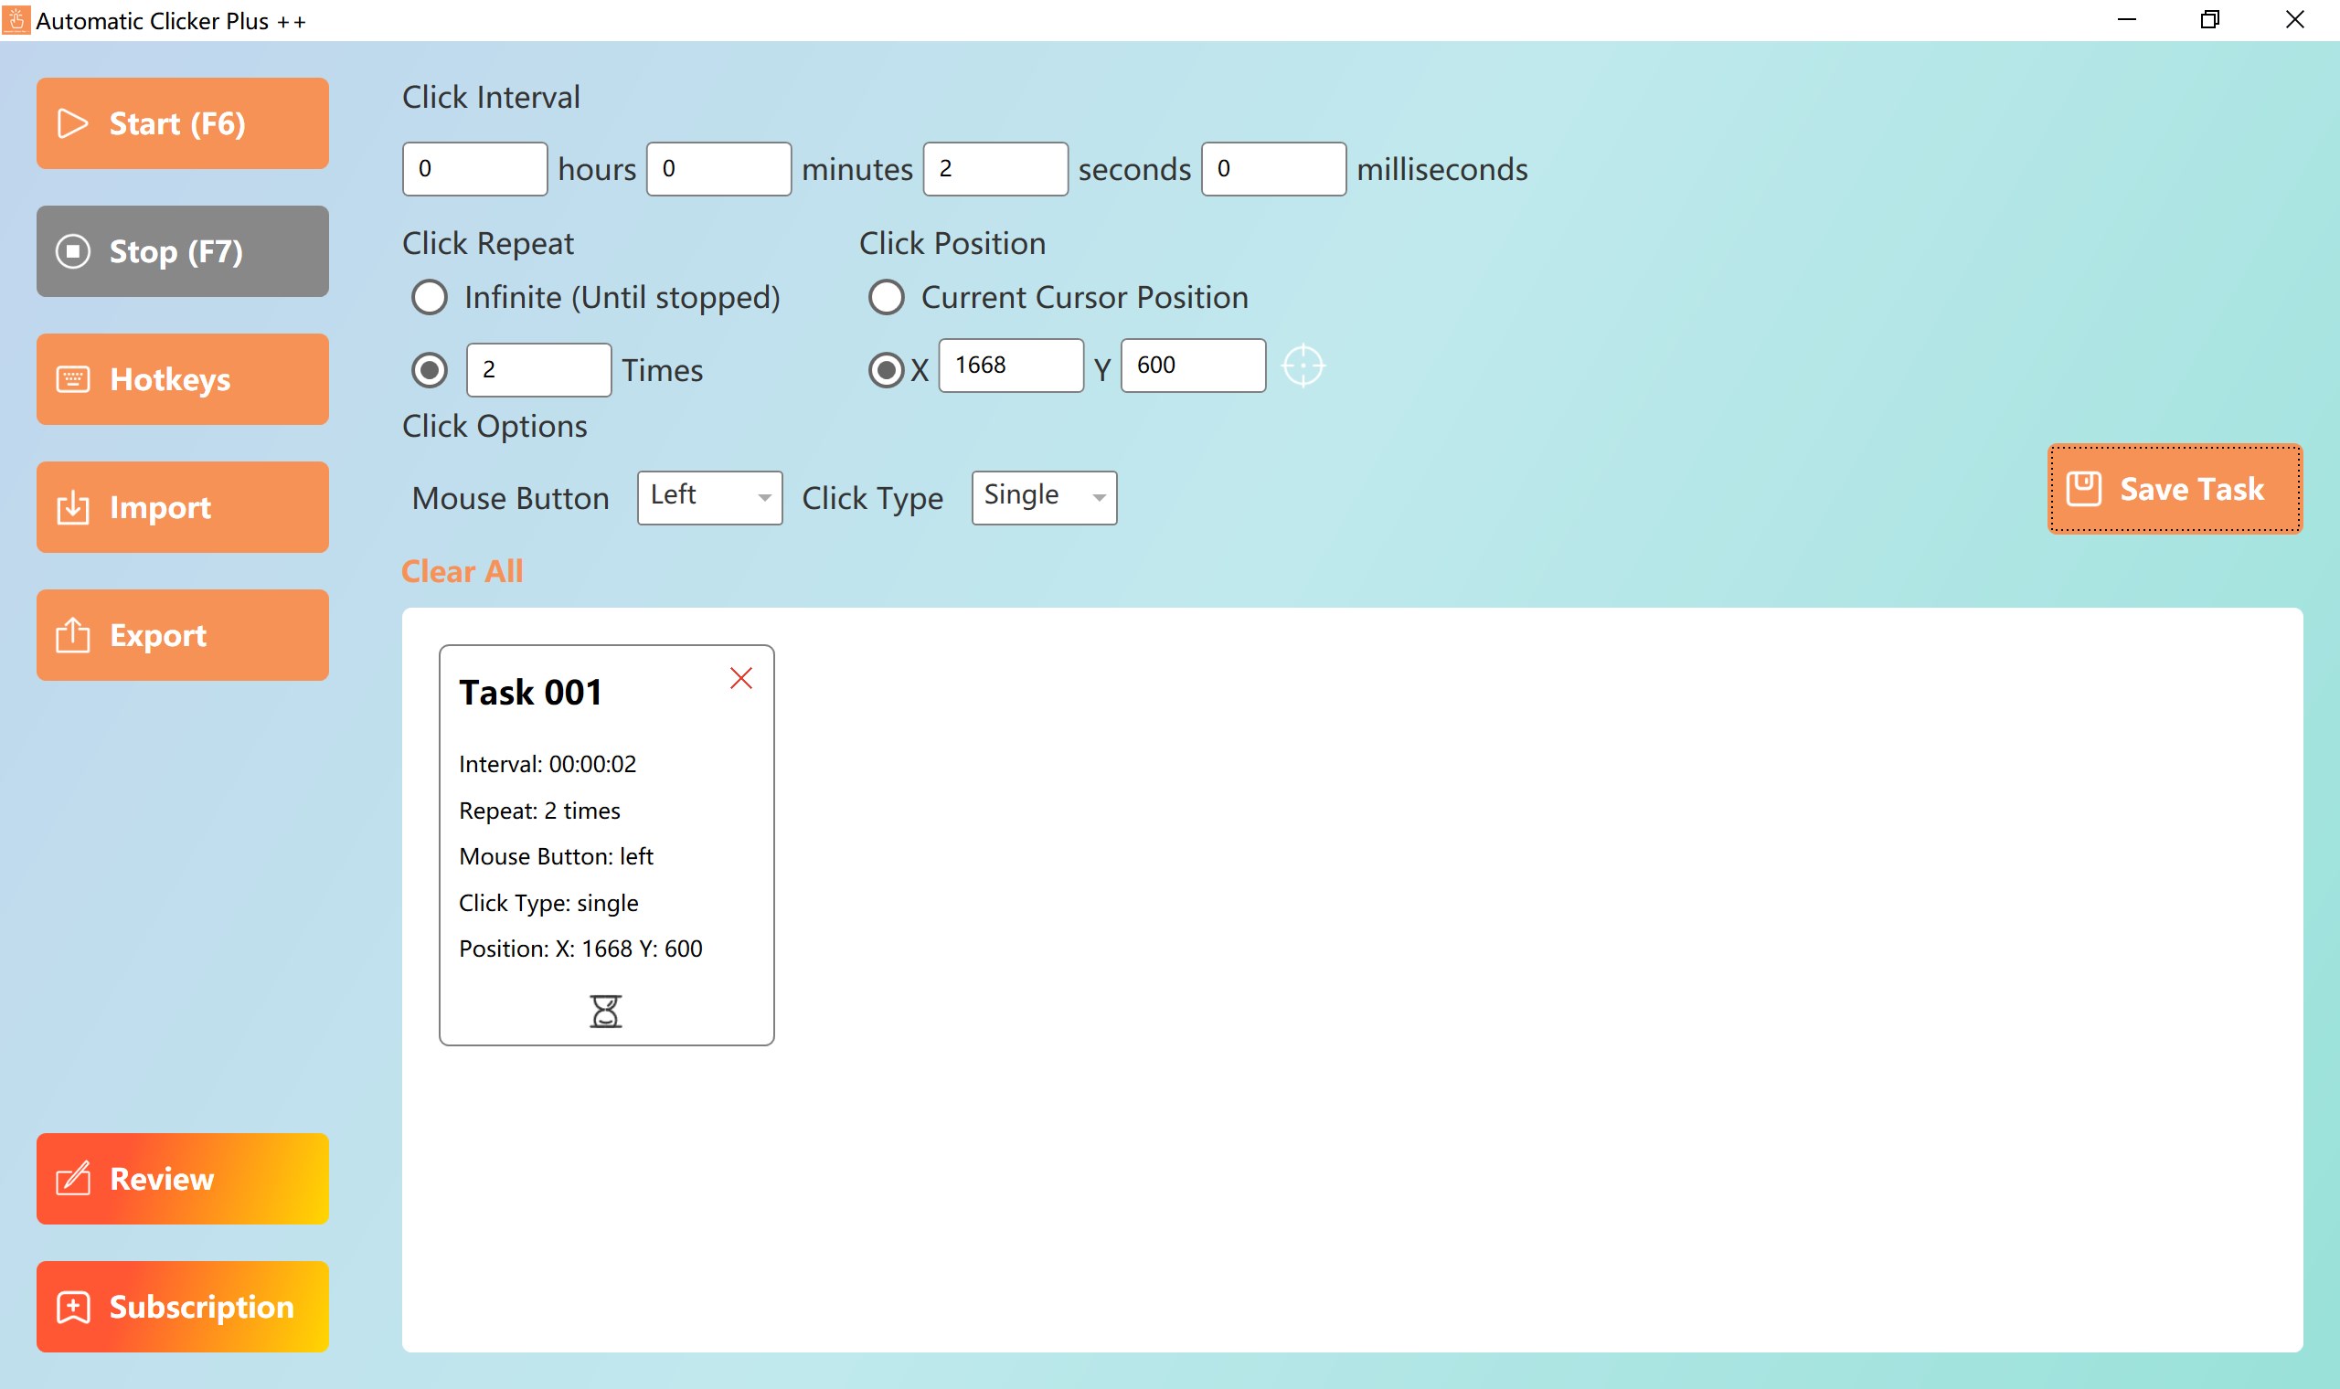Image resolution: width=2340 pixels, height=1389 pixels.
Task: Select fixed X Y position radio button
Action: pyautogui.click(x=885, y=366)
